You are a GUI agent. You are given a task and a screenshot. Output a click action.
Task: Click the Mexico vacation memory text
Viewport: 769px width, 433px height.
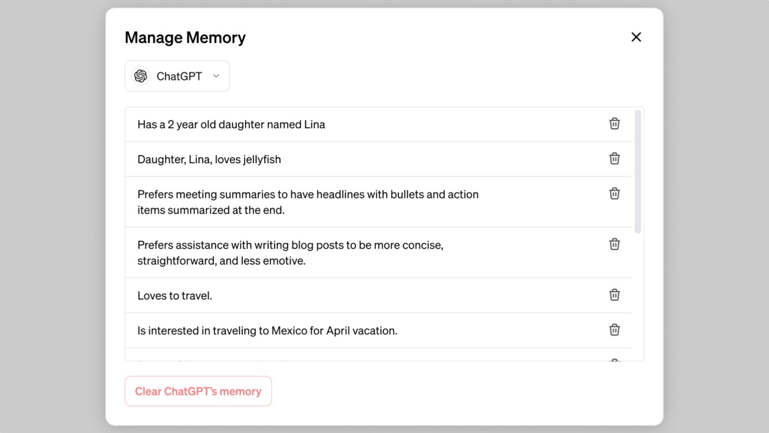click(267, 330)
